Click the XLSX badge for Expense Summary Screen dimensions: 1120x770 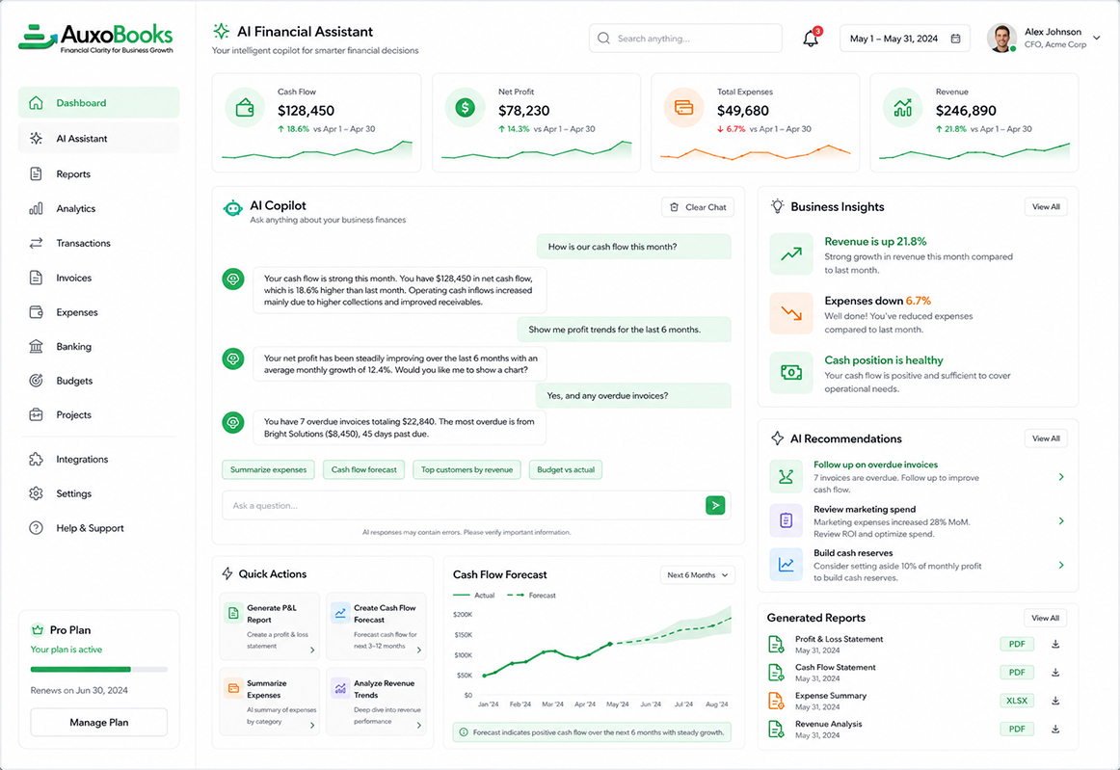pyautogui.click(x=1017, y=701)
